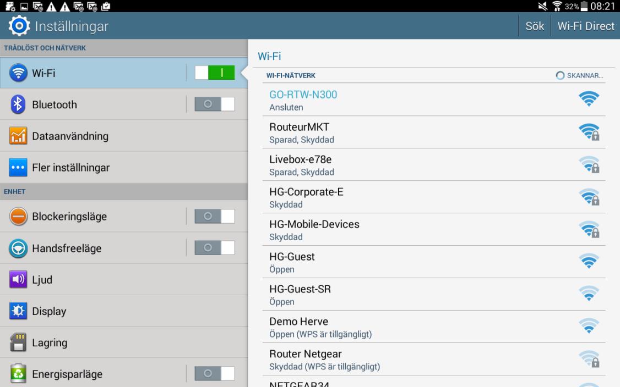Tap the Blockeringsläge orange icon

coord(18,217)
